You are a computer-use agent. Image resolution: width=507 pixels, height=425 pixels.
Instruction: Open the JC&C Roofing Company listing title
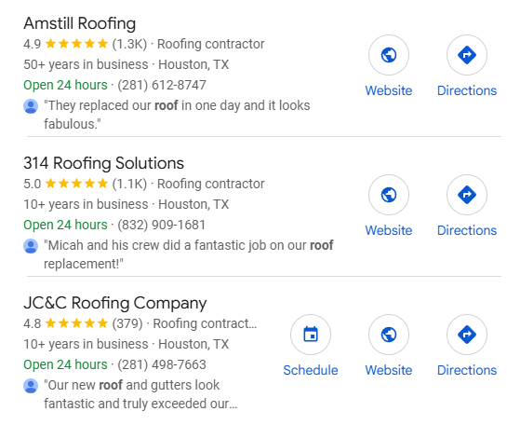(x=114, y=303)
